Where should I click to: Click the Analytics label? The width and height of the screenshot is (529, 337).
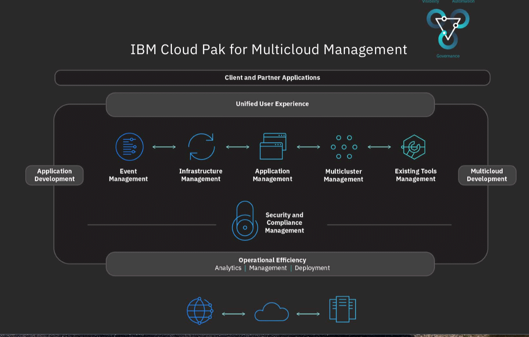tap(228, 268)
